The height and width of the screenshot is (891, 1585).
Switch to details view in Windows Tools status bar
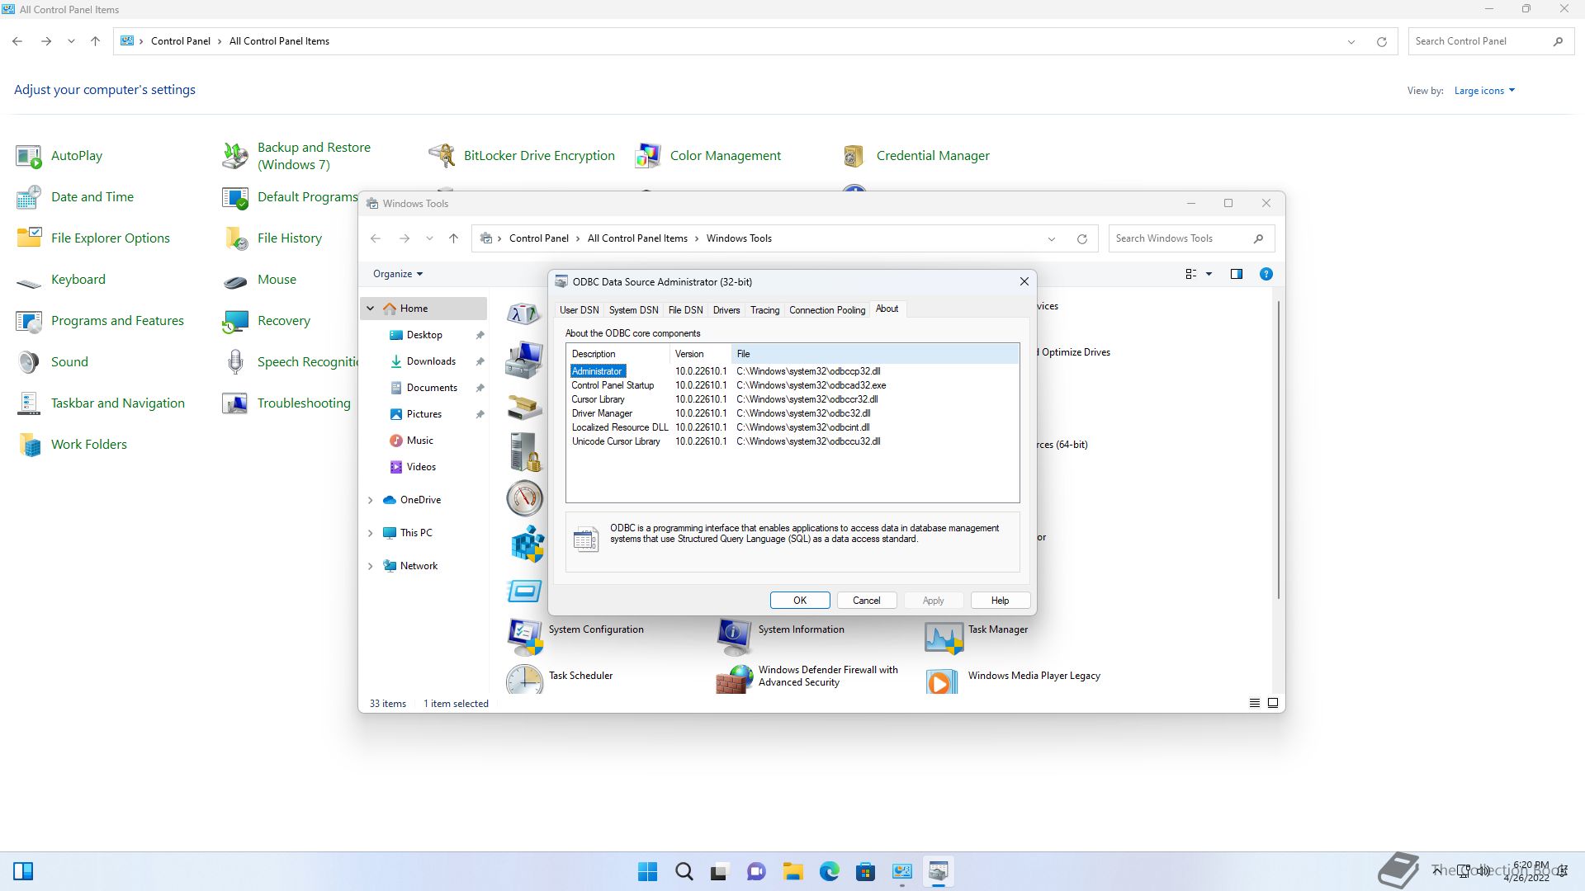pos(1254,703)
